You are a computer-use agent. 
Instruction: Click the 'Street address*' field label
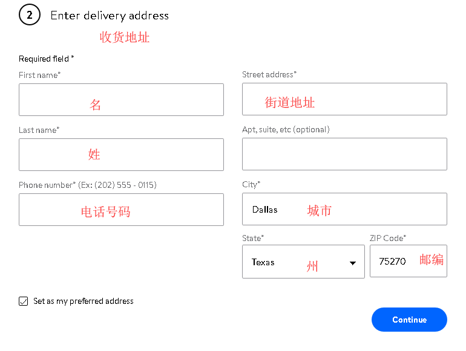[269, 74]
